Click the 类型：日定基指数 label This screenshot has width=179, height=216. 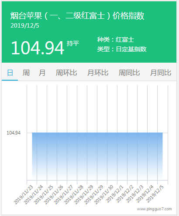point(122,49)
